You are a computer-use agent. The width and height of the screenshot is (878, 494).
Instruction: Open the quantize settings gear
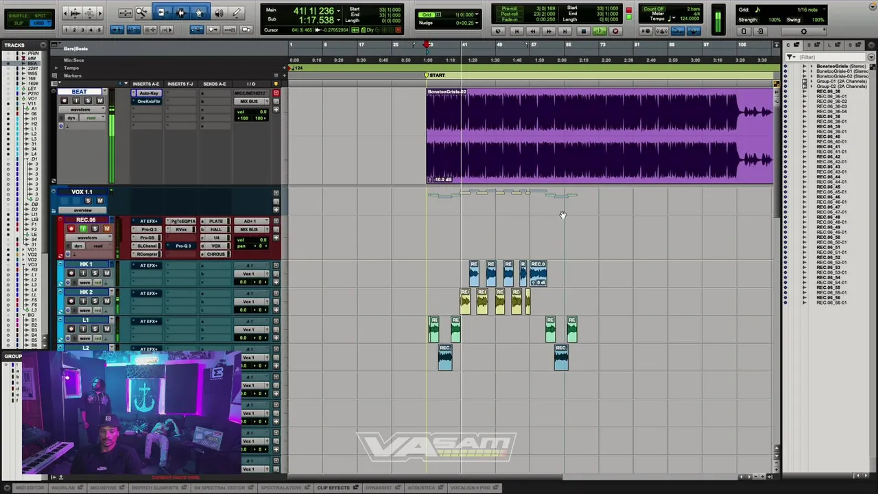click(x=804, y=31)
